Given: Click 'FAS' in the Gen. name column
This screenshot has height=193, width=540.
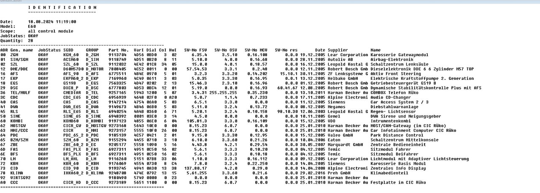Looking at the screenshot, I should tap(14, 150).
